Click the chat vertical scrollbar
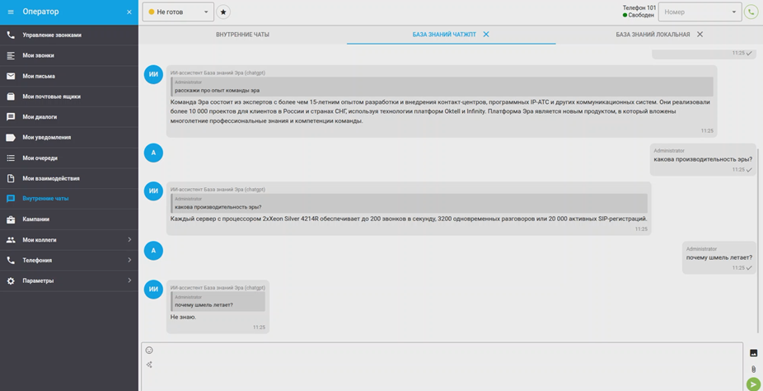Image resolution: width=763 pixels, height=391 pixels. (758, 241)
